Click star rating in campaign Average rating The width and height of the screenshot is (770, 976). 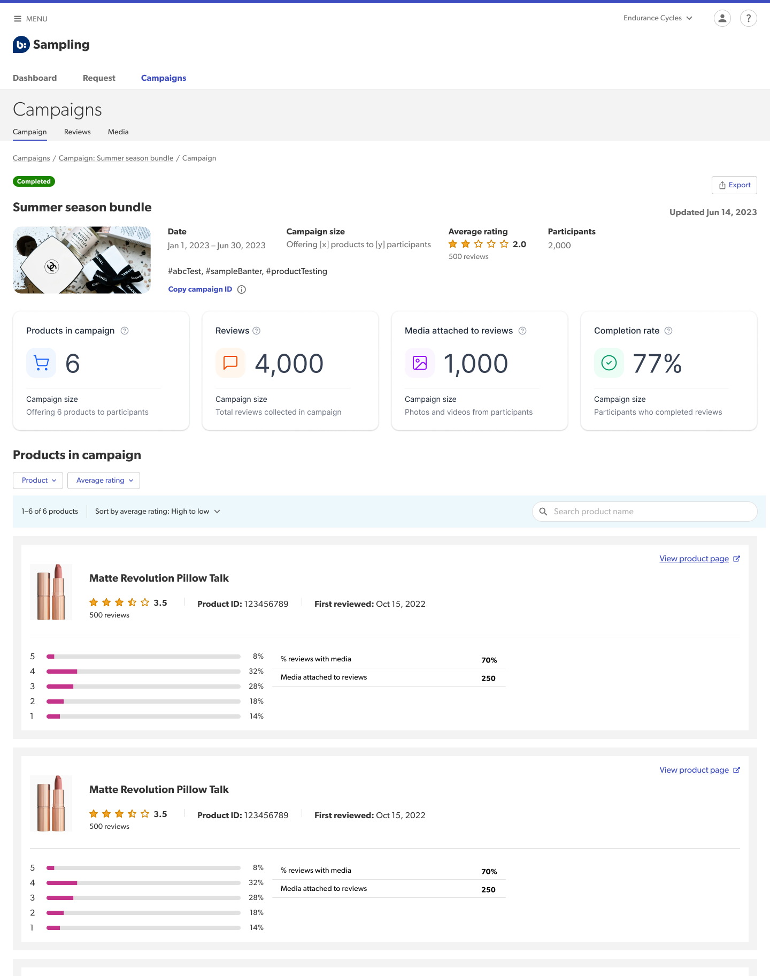[479, 244]
